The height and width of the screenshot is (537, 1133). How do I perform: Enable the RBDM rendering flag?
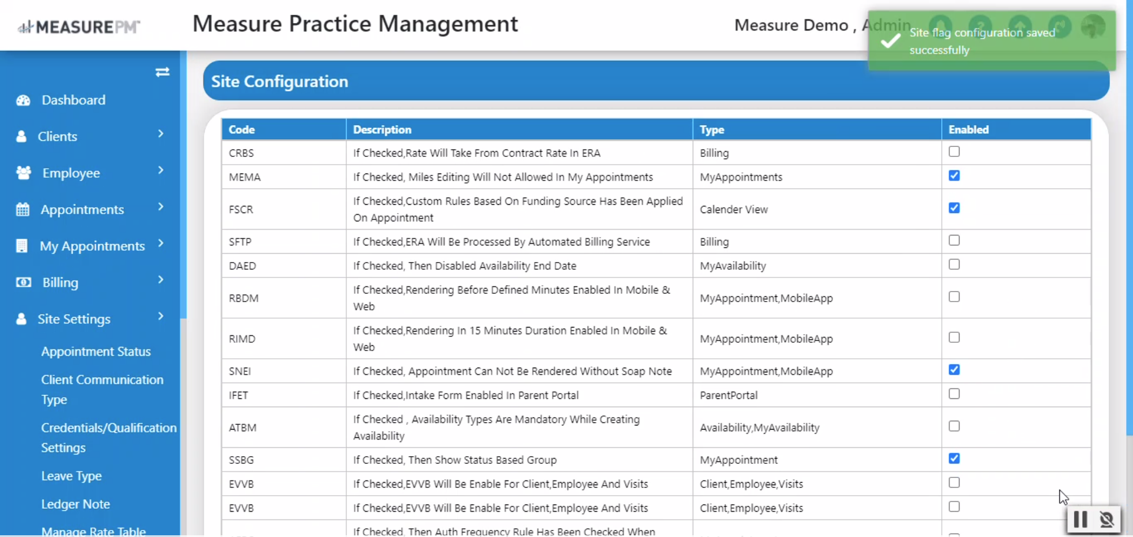coord(954,297)
